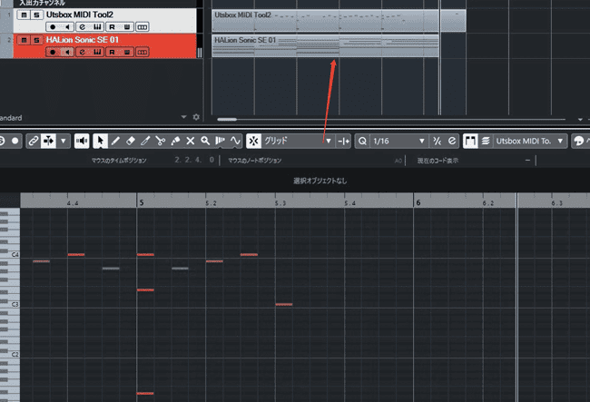Solo the HALion Sonic SE 01 track
This screenshot has height=402, width=590.
pos(36,40)
